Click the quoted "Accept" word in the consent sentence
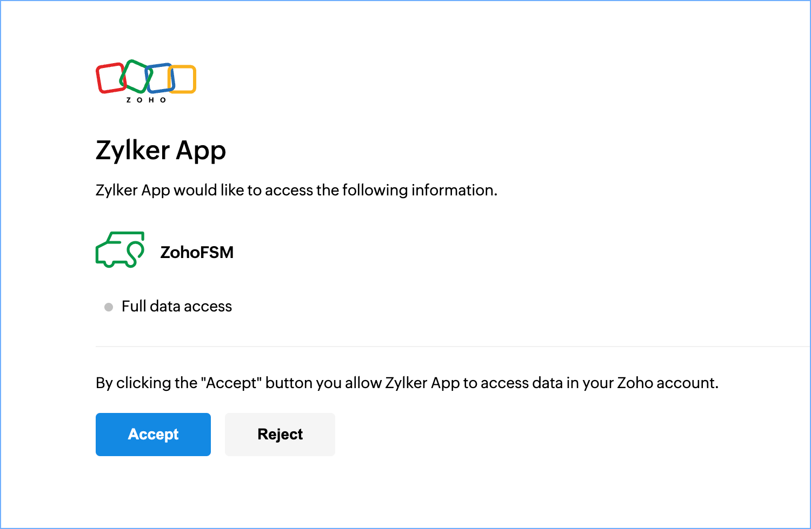The image size is (811, 529). (x=231, y=383)
